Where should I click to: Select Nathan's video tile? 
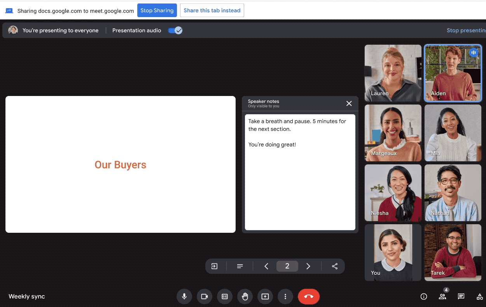(453, 193)
